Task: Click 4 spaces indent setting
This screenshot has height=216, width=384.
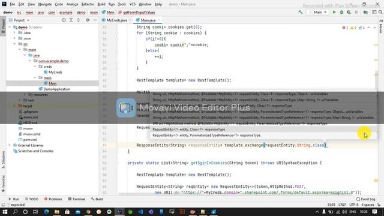Action: point(368,205)
